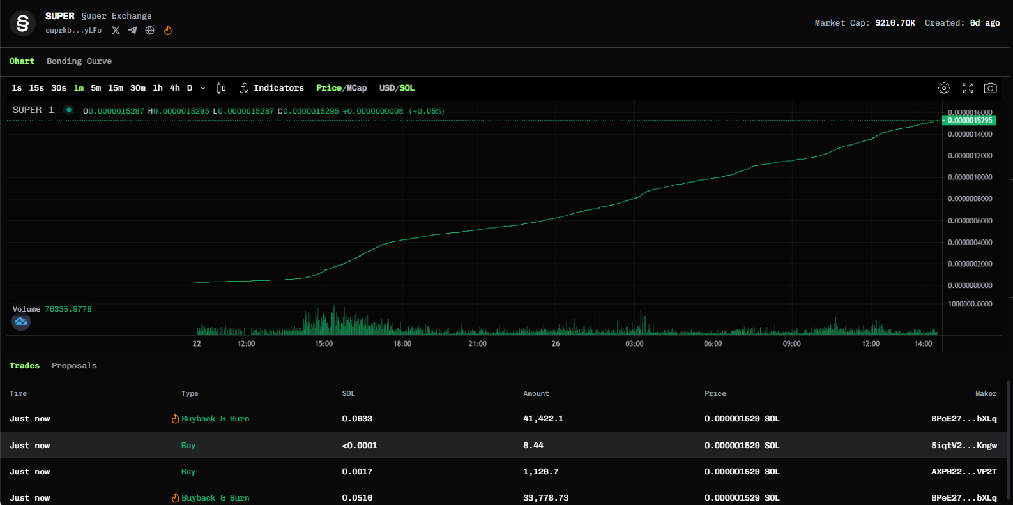Open the candlestick chart style icon
The image size is (1013, 505).
coord(221,88)
